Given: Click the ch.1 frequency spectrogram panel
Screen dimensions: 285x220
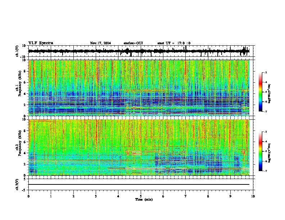Looking at the screenshot, I should click(141, 88).
